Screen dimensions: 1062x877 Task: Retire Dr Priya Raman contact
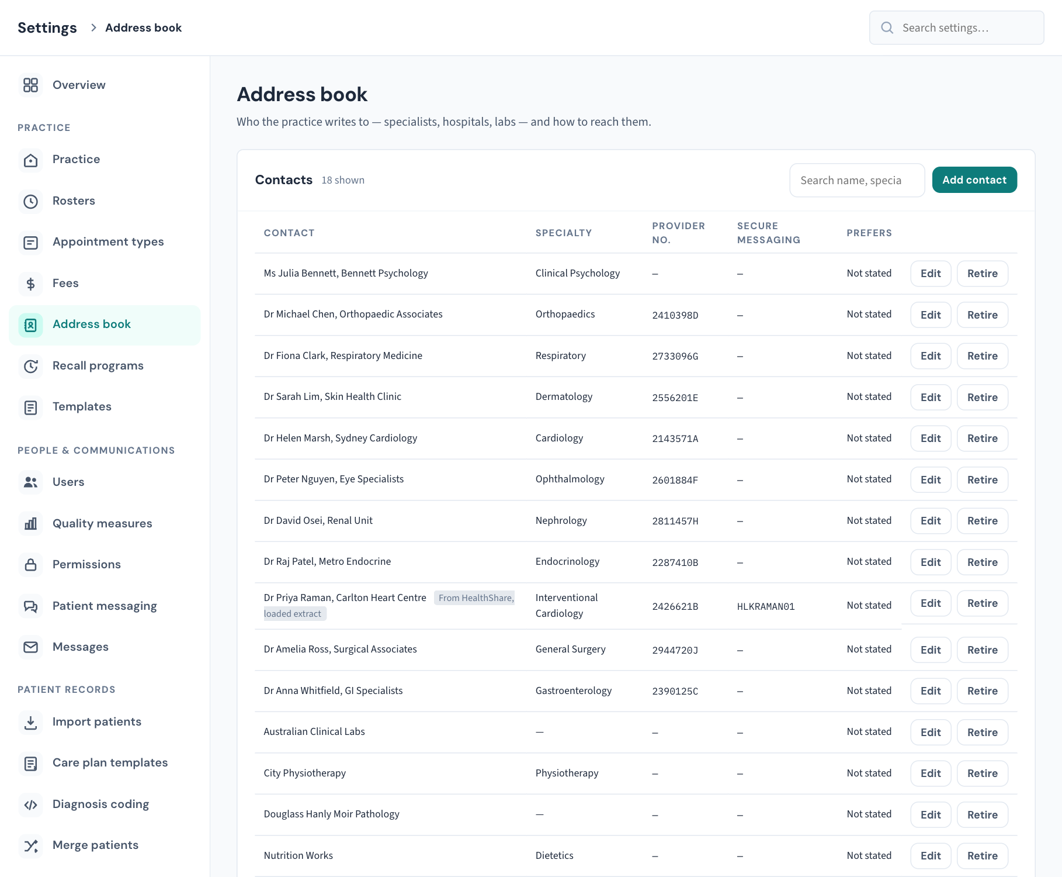[x=983, y=603]
